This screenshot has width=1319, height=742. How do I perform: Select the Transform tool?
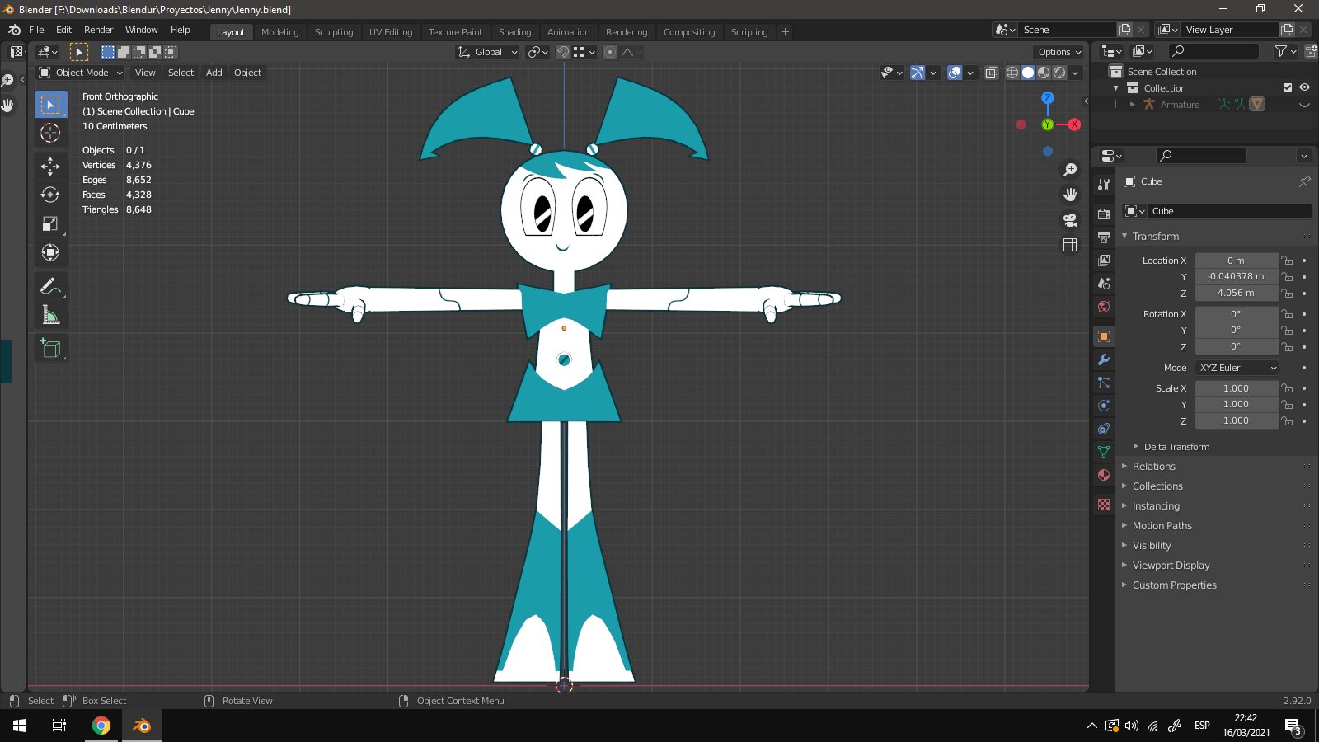pyautogui.click(x=50, y=252)
